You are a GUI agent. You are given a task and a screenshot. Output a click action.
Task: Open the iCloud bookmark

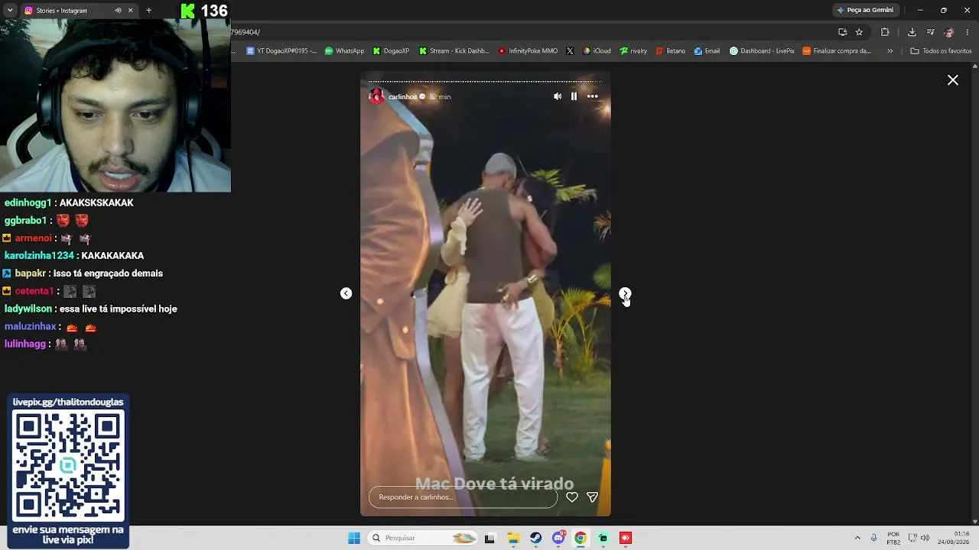(597, 51)
